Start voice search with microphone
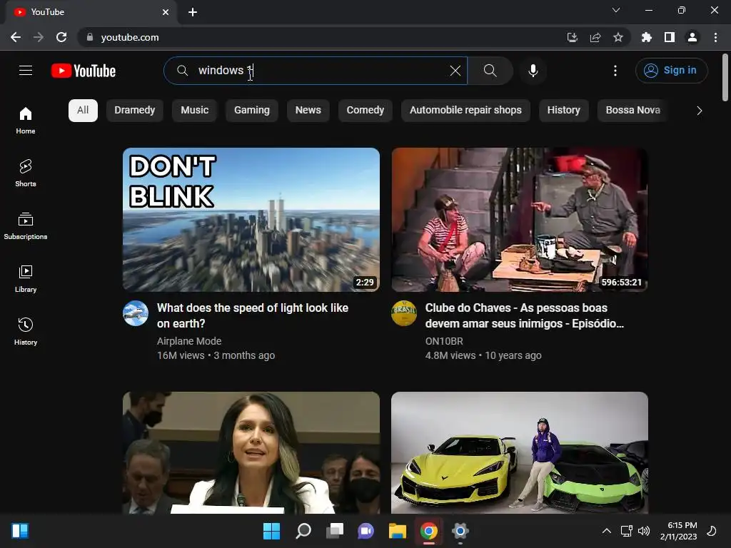The image size is (731, 548). 533,71
